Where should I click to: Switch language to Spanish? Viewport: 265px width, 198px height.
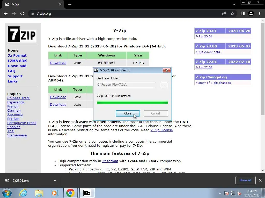pos(14,127)
